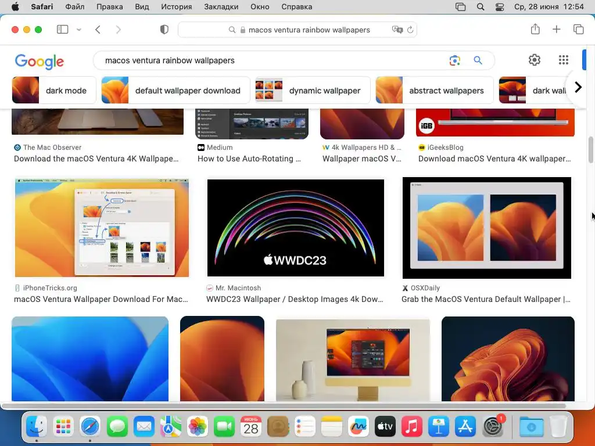Viewport: 595px width, 446px height.
Task: Open FaceTime from the Dock
Action: (224, 427)
